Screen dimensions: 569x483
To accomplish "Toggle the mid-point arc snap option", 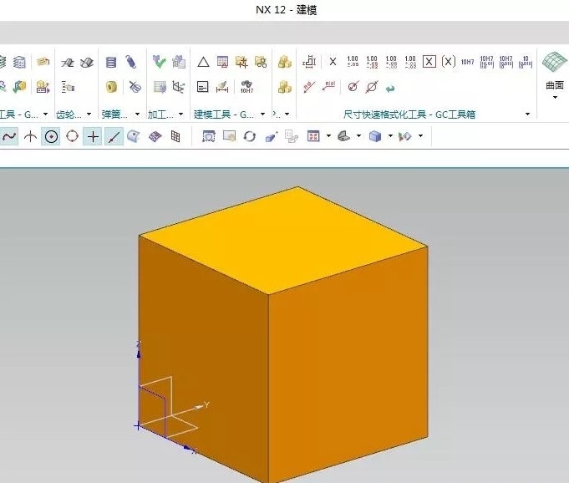I will point(30,136).
